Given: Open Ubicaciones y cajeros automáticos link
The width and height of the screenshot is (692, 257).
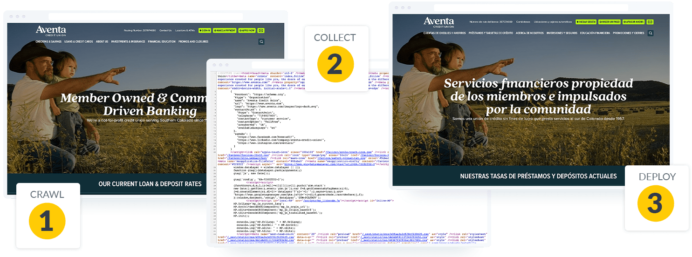Looking at the screenshot, I should pyautogui.click(x=553, y=22).
